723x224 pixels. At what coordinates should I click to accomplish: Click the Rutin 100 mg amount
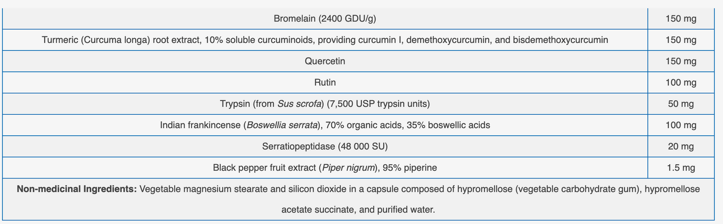coord(680,82)
